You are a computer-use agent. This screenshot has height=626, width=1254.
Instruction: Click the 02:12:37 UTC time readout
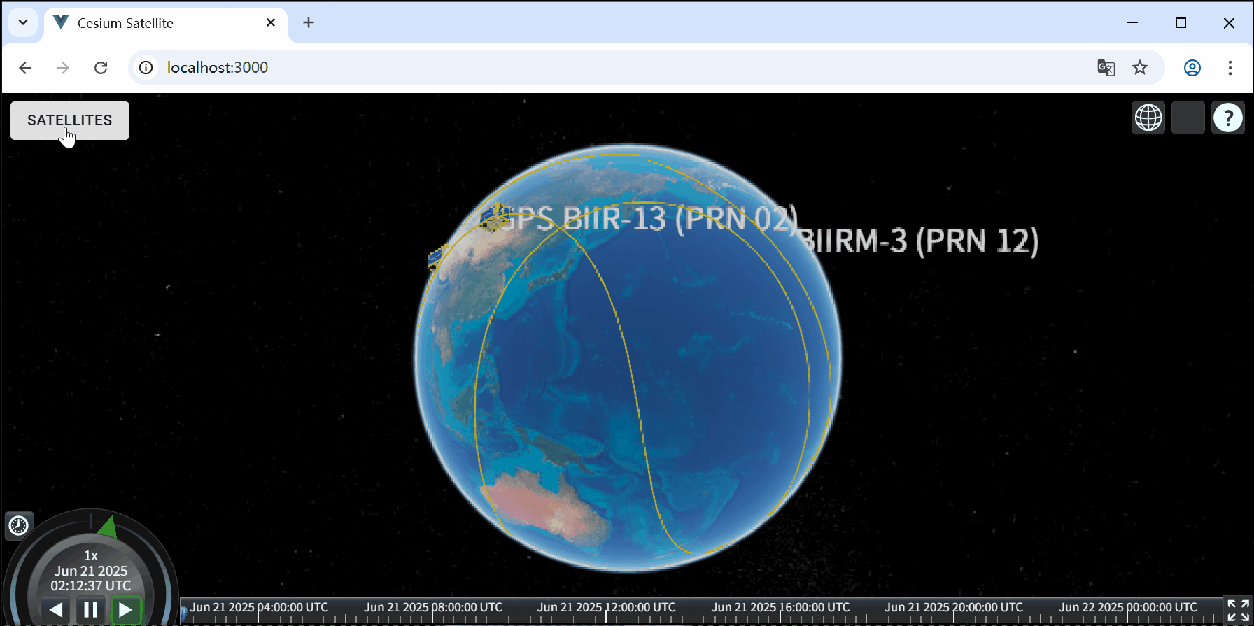91,585
